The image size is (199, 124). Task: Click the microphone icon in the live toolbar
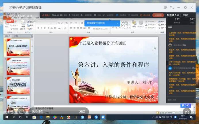(x=69, y=15)
